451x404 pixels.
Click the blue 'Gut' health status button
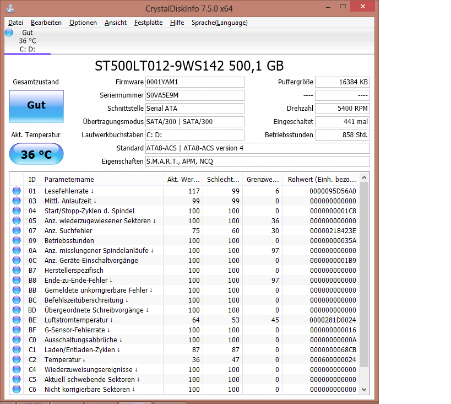click(36, 106)
